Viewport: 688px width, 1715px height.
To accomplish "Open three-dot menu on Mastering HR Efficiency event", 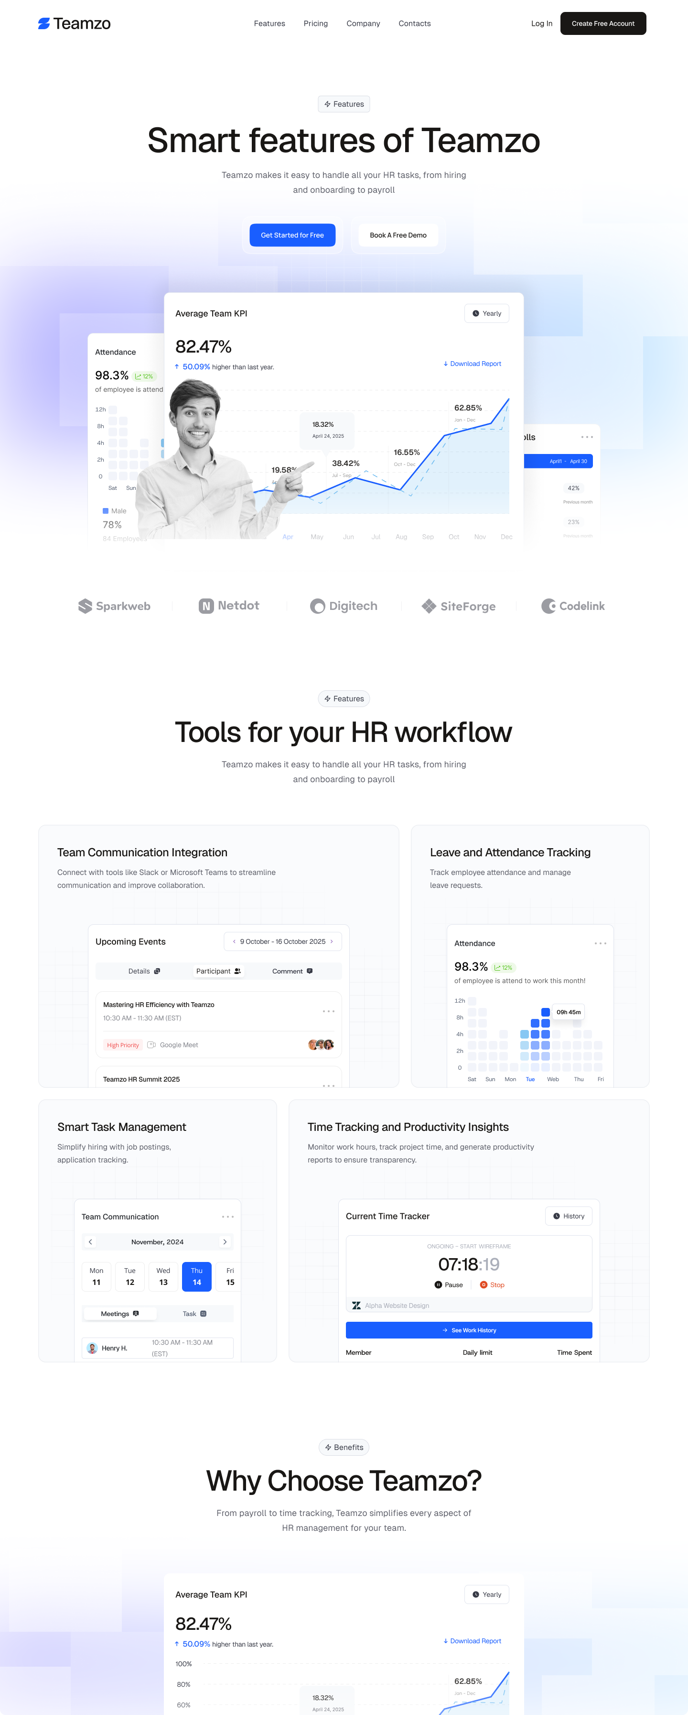I will 328,1011.
